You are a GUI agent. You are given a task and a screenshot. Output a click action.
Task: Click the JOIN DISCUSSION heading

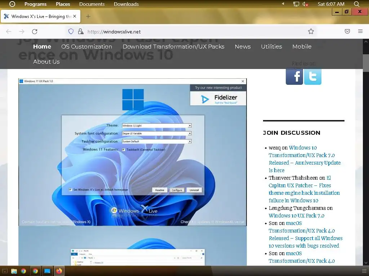coord(292,133)
